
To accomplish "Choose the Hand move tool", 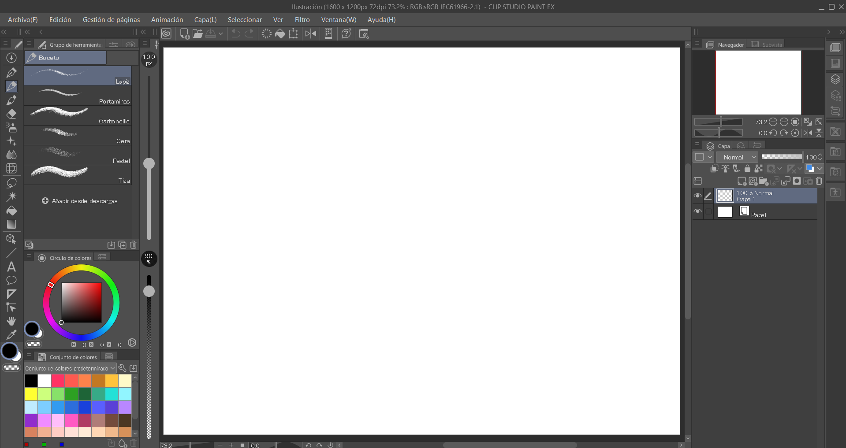I will point(11,321).
